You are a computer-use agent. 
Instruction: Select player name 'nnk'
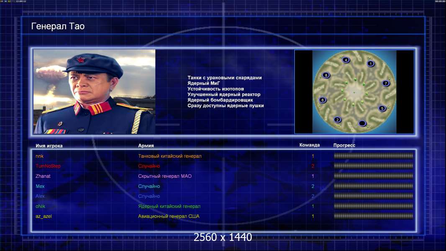(x=39, y=156)
